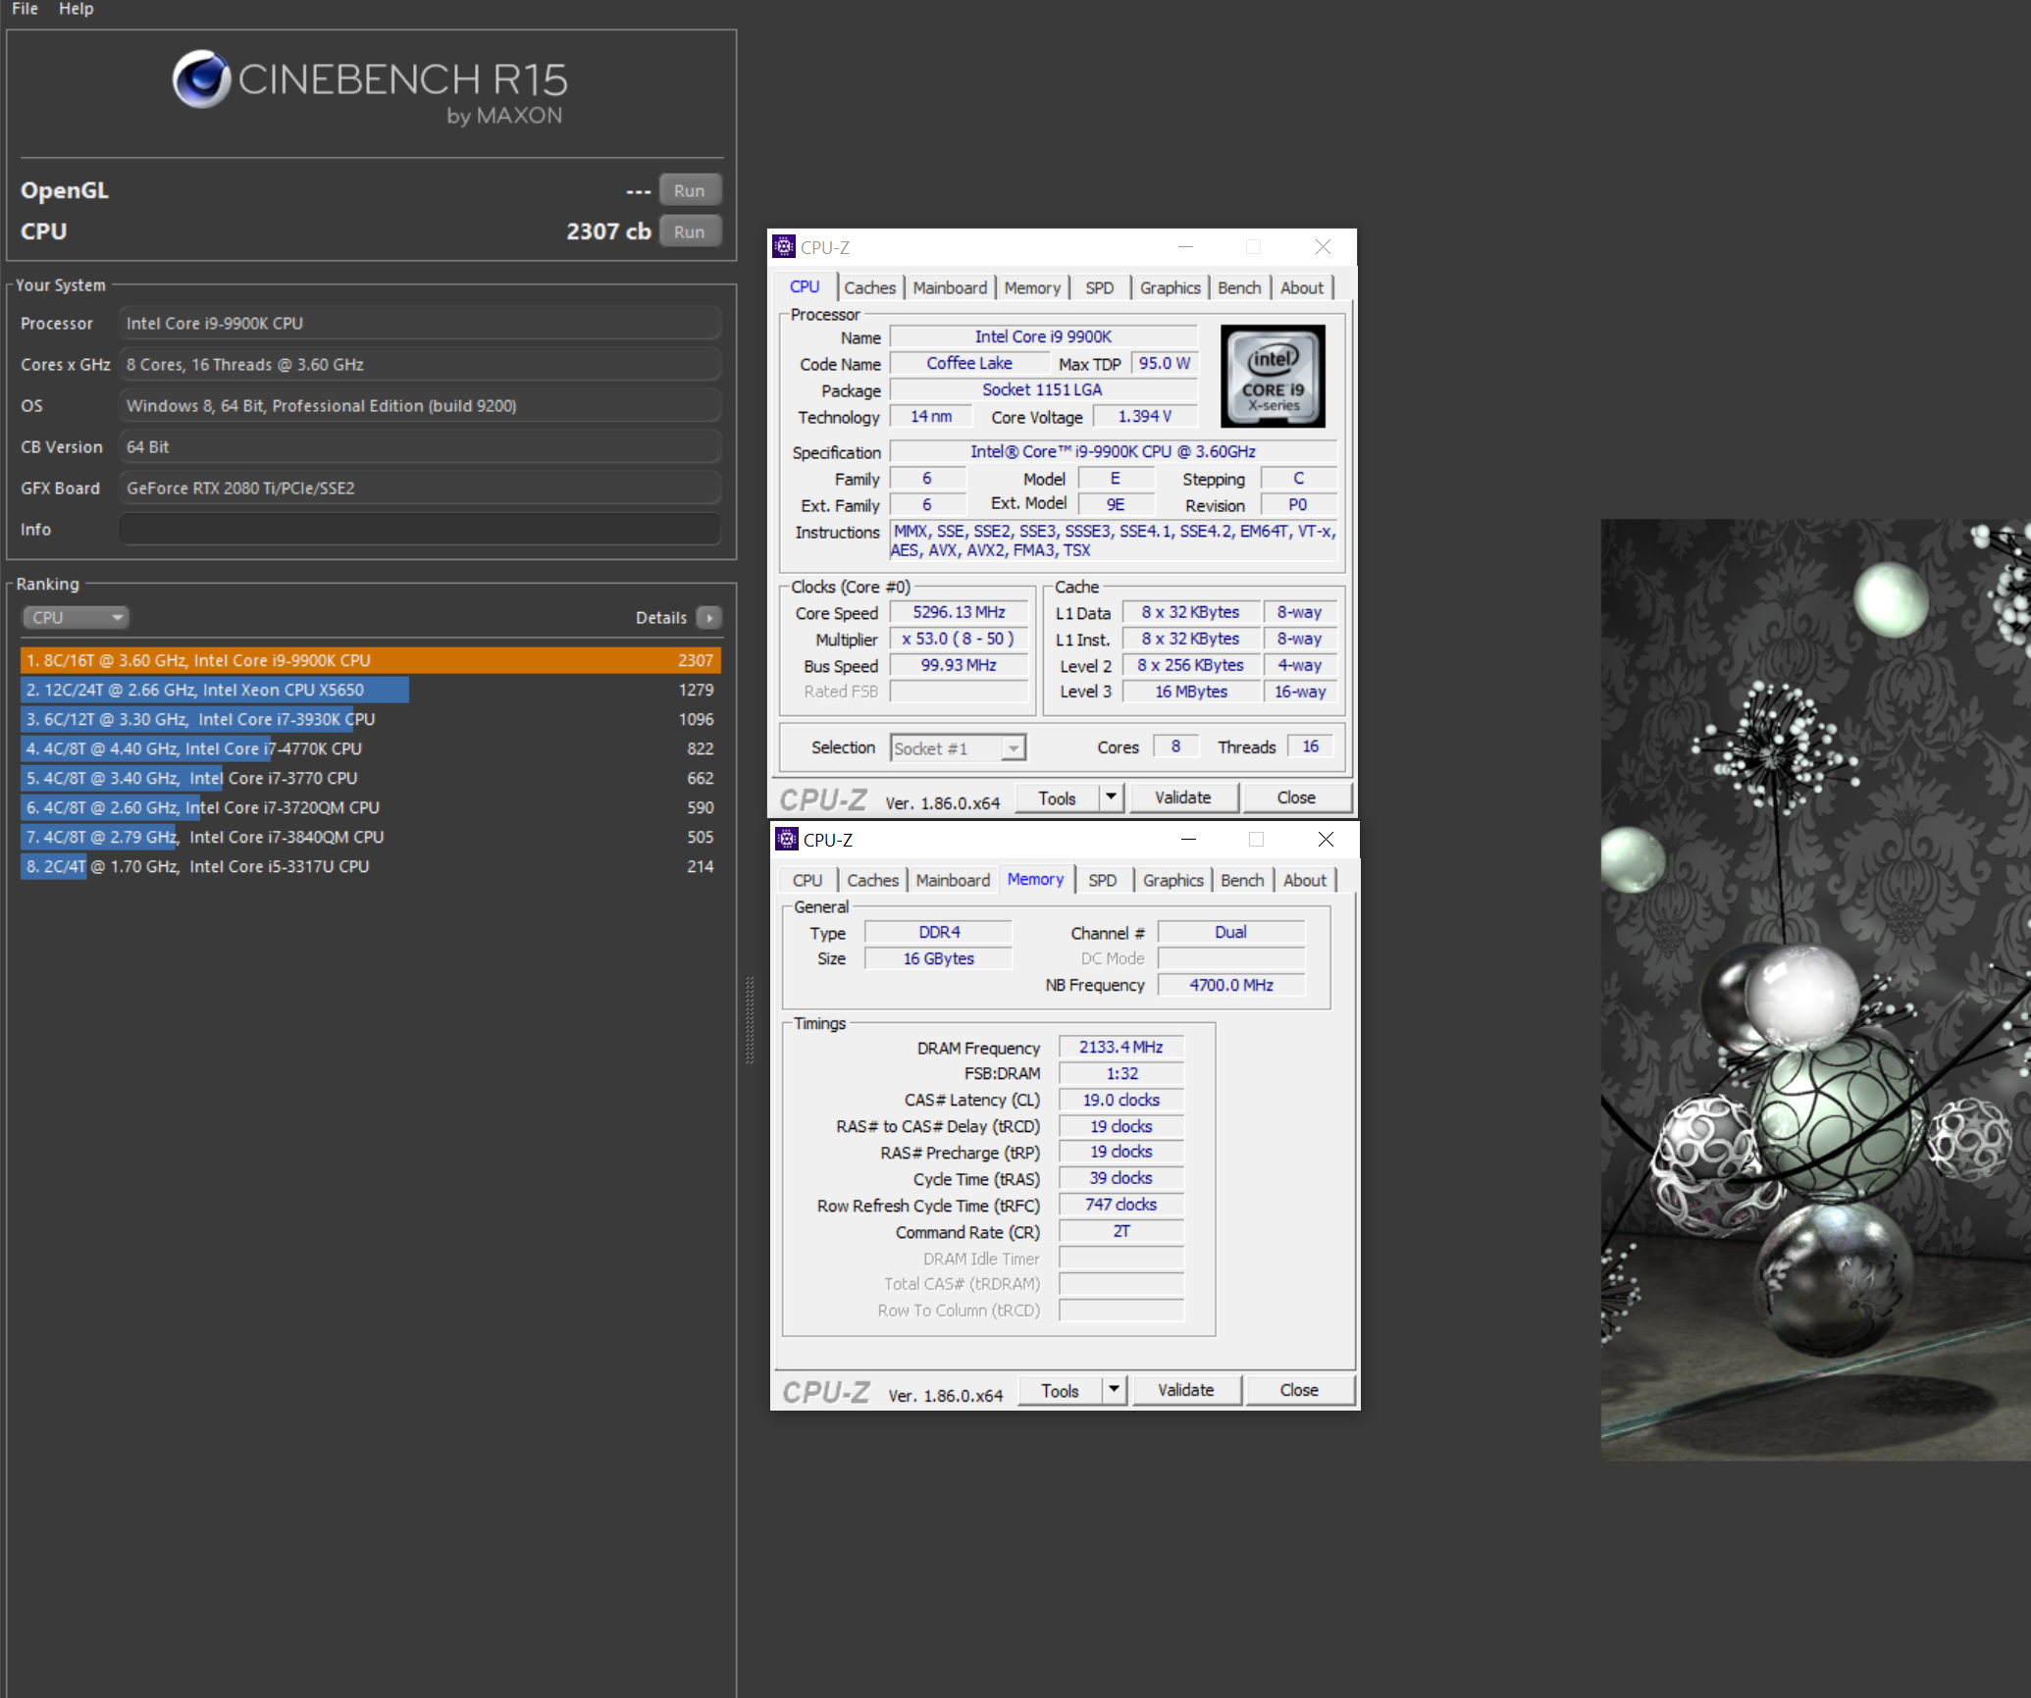Image resolution: width=2031 pixels, height=1698 pixels.
Task: Click the NB Frequency value 4700.0 MHz
Action: (1231, 985)
